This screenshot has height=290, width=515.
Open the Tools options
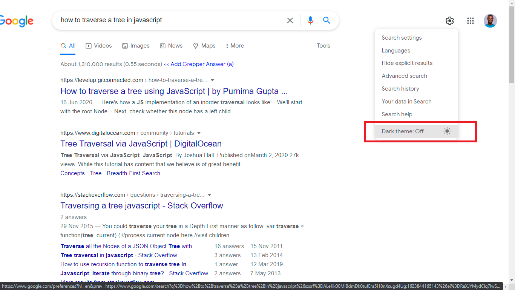[x=323, y=46]
